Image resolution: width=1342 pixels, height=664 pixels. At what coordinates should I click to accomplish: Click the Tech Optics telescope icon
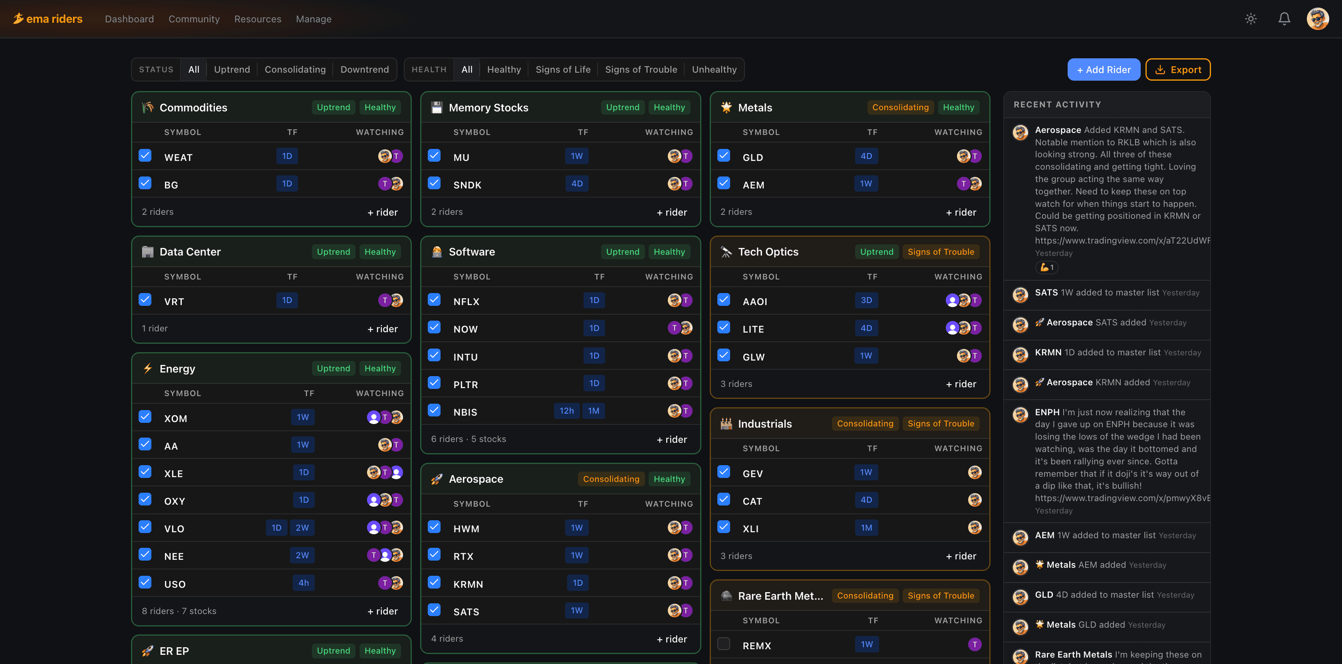coord(725,252)
